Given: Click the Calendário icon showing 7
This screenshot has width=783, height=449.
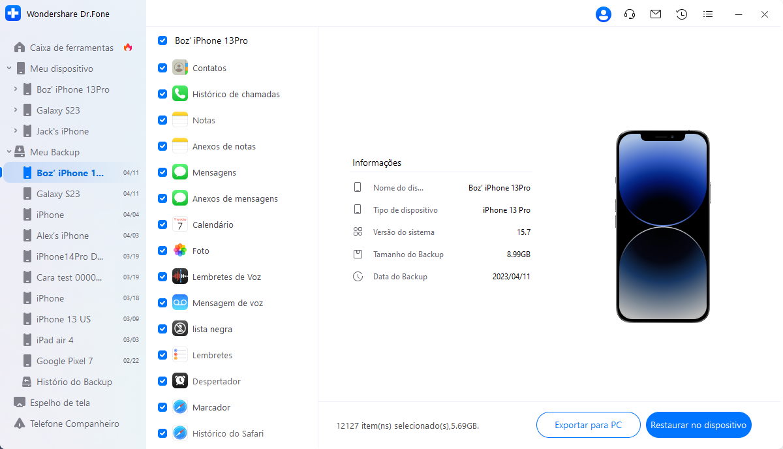Looking at the screenshot, I should click(x=180, y=225).
